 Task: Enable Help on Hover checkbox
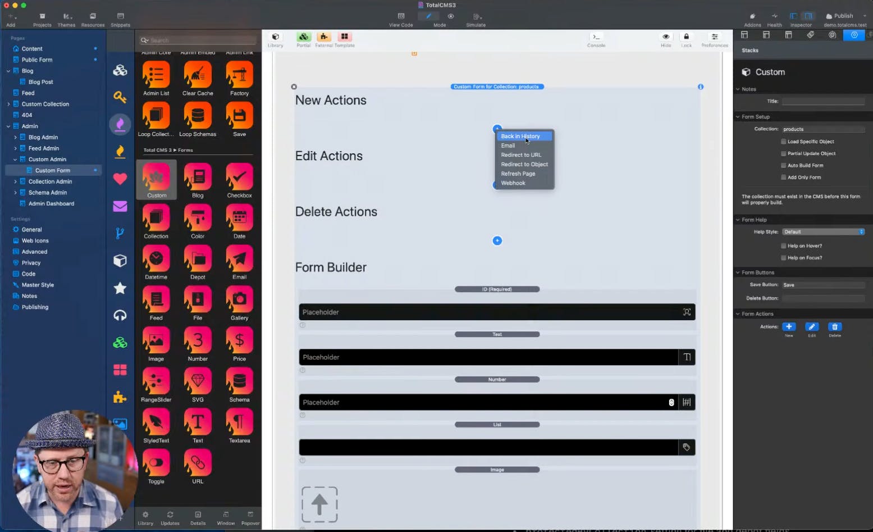tap(784, 245)
